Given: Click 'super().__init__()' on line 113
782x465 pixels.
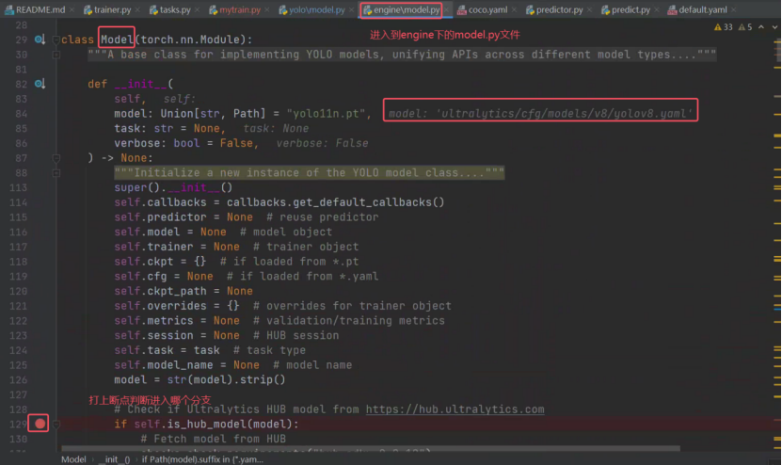Looking at the screenshot, I should click(x=173, y=187).
